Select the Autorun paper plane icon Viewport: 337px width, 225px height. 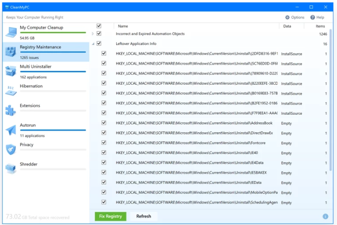coord(11,130)
